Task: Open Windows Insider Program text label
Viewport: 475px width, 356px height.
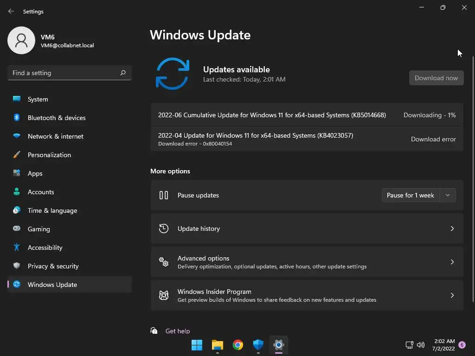Action: tap(214, 292)
